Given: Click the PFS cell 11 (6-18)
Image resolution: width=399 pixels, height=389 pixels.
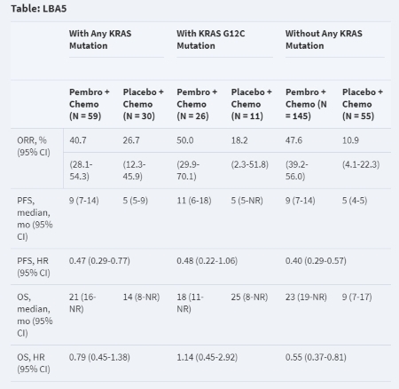Looking at the screenshot, I should click(x=194, y=201).
